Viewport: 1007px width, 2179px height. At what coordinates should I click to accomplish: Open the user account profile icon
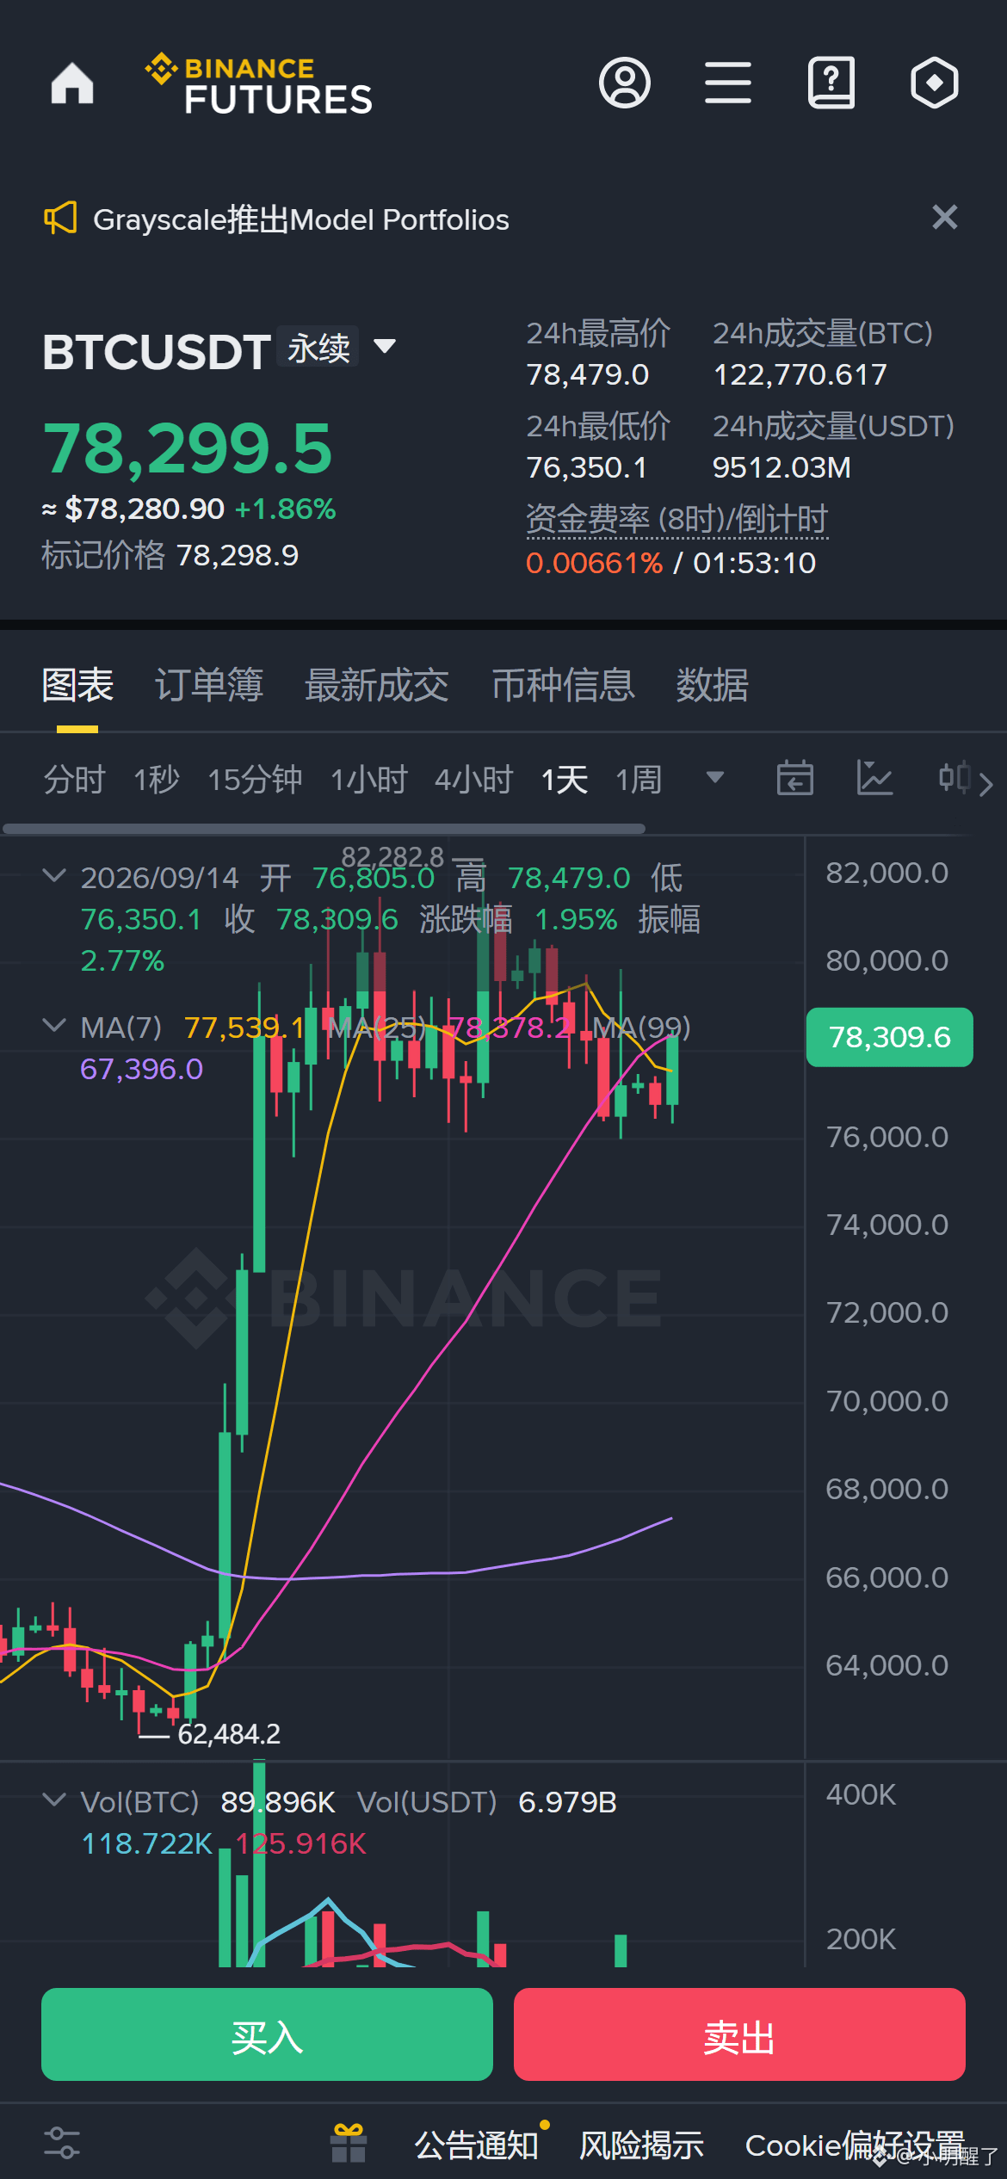625,83
